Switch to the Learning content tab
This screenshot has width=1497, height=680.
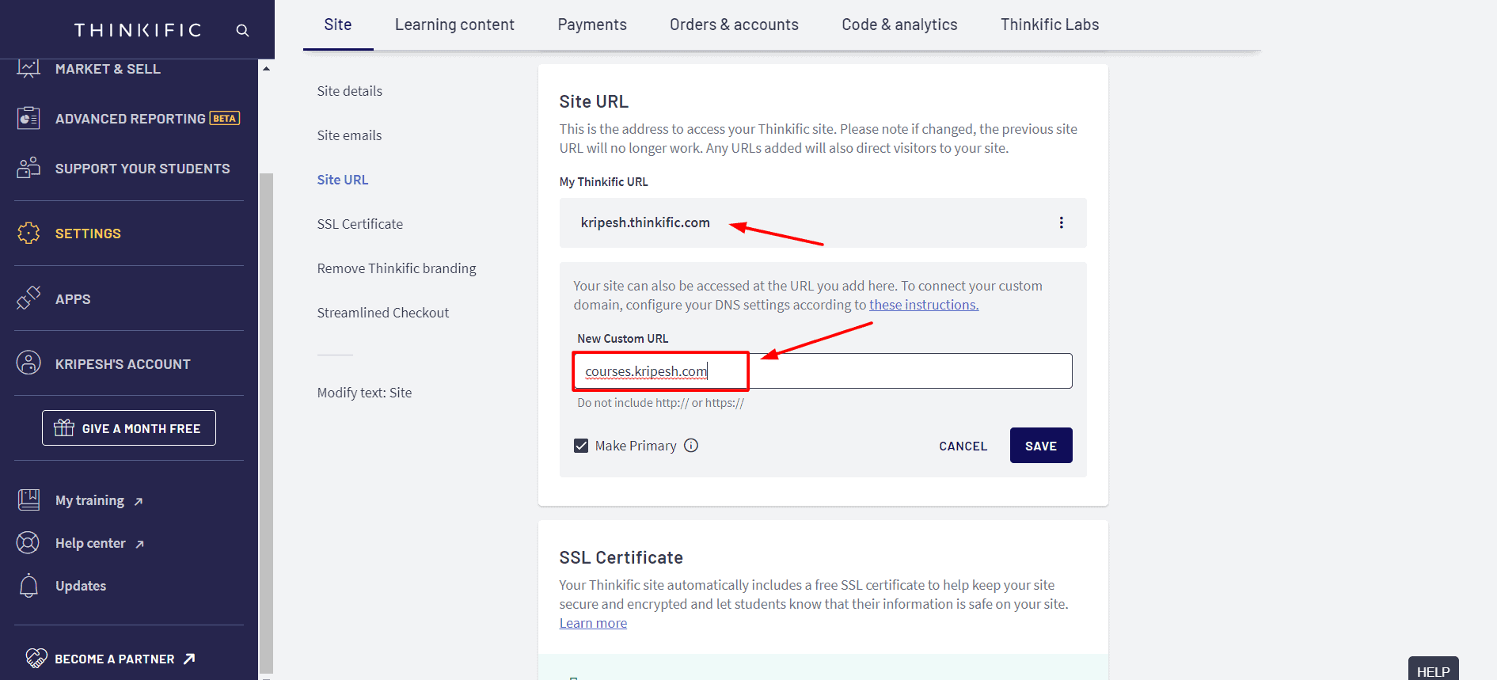pyautogui.click(x=454, y=25)
